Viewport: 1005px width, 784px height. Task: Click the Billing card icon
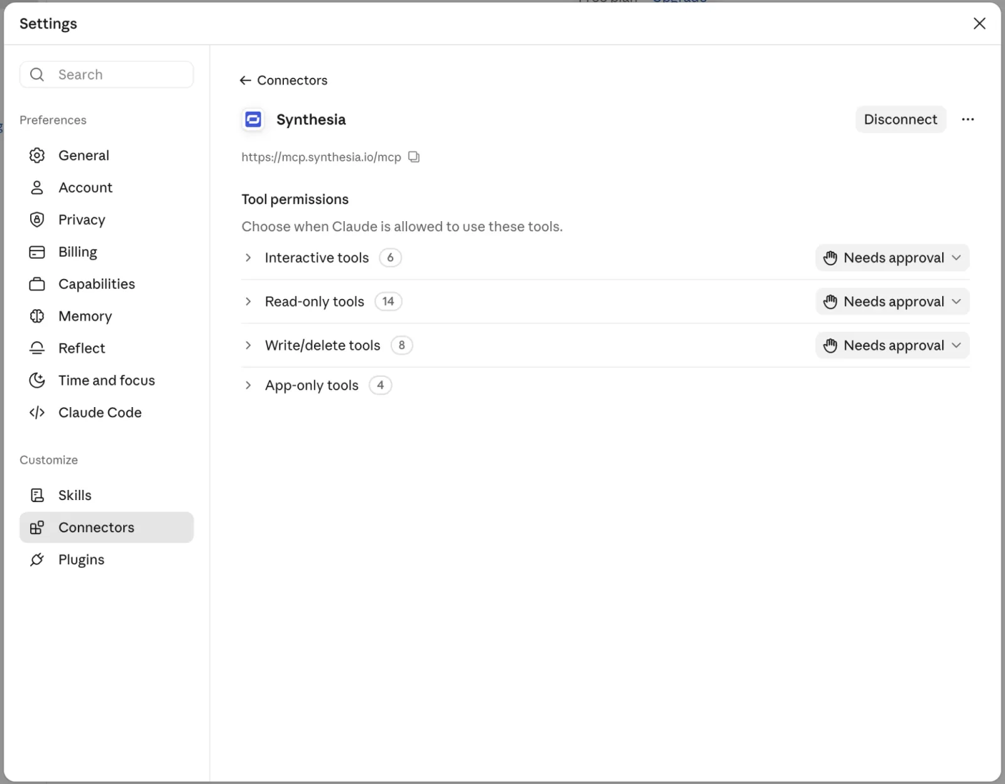37,252
